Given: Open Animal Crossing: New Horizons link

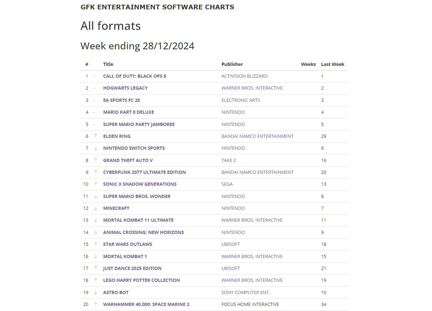Looking at the screenshot, I should 144,232.
